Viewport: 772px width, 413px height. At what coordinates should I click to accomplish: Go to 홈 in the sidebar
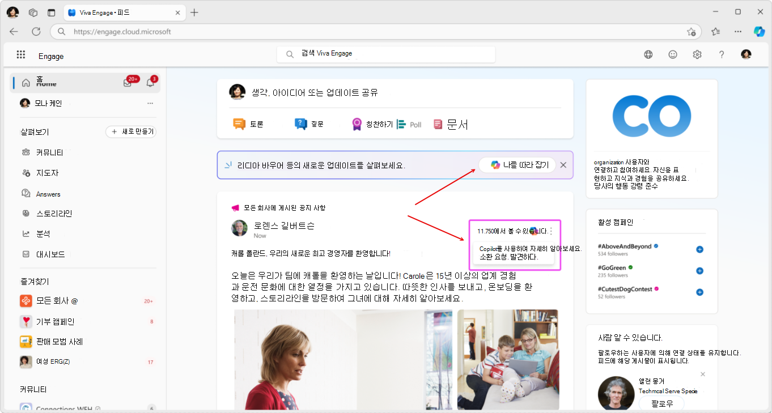pyautogui.click(x=86, y=83)
